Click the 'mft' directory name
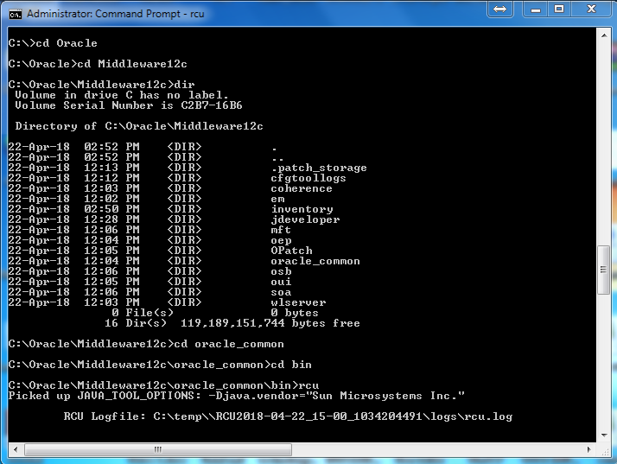The width and height of the screenshot is (617, 464). [x=281, y=230]
